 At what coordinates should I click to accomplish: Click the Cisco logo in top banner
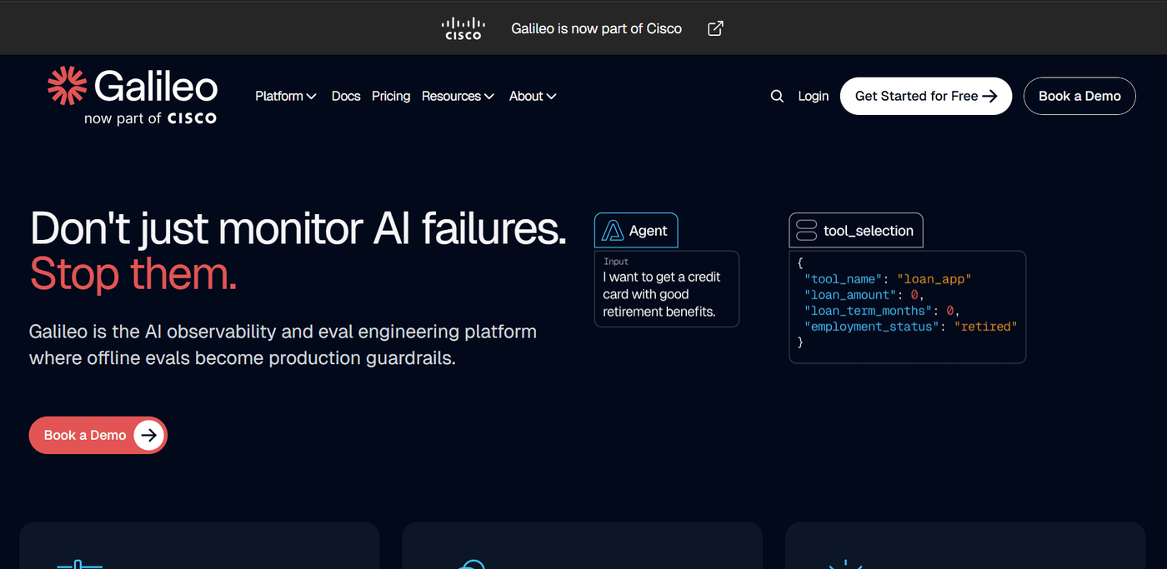(463, 28)
